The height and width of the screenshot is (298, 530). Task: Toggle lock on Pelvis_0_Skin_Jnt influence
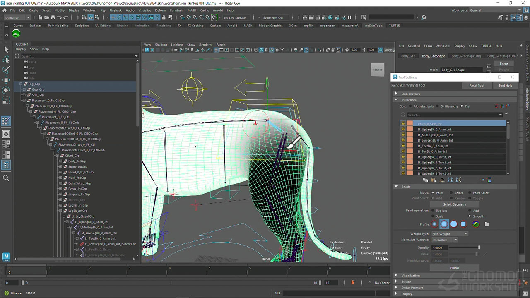(x=403, y=124)
